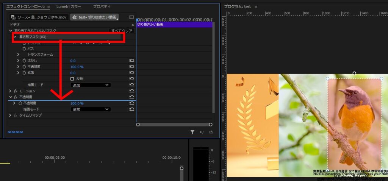This screenshot has width=388, height=181.
Task: Toggle the ぼかし stopwatch animation icon
Action: (x=24, y=61)
